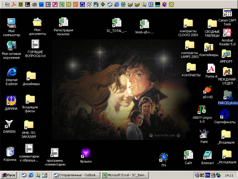The height and width of the screenshot is (179, 238).
Task: Launch Internet Explorer from the desktop
Action: 12,72
